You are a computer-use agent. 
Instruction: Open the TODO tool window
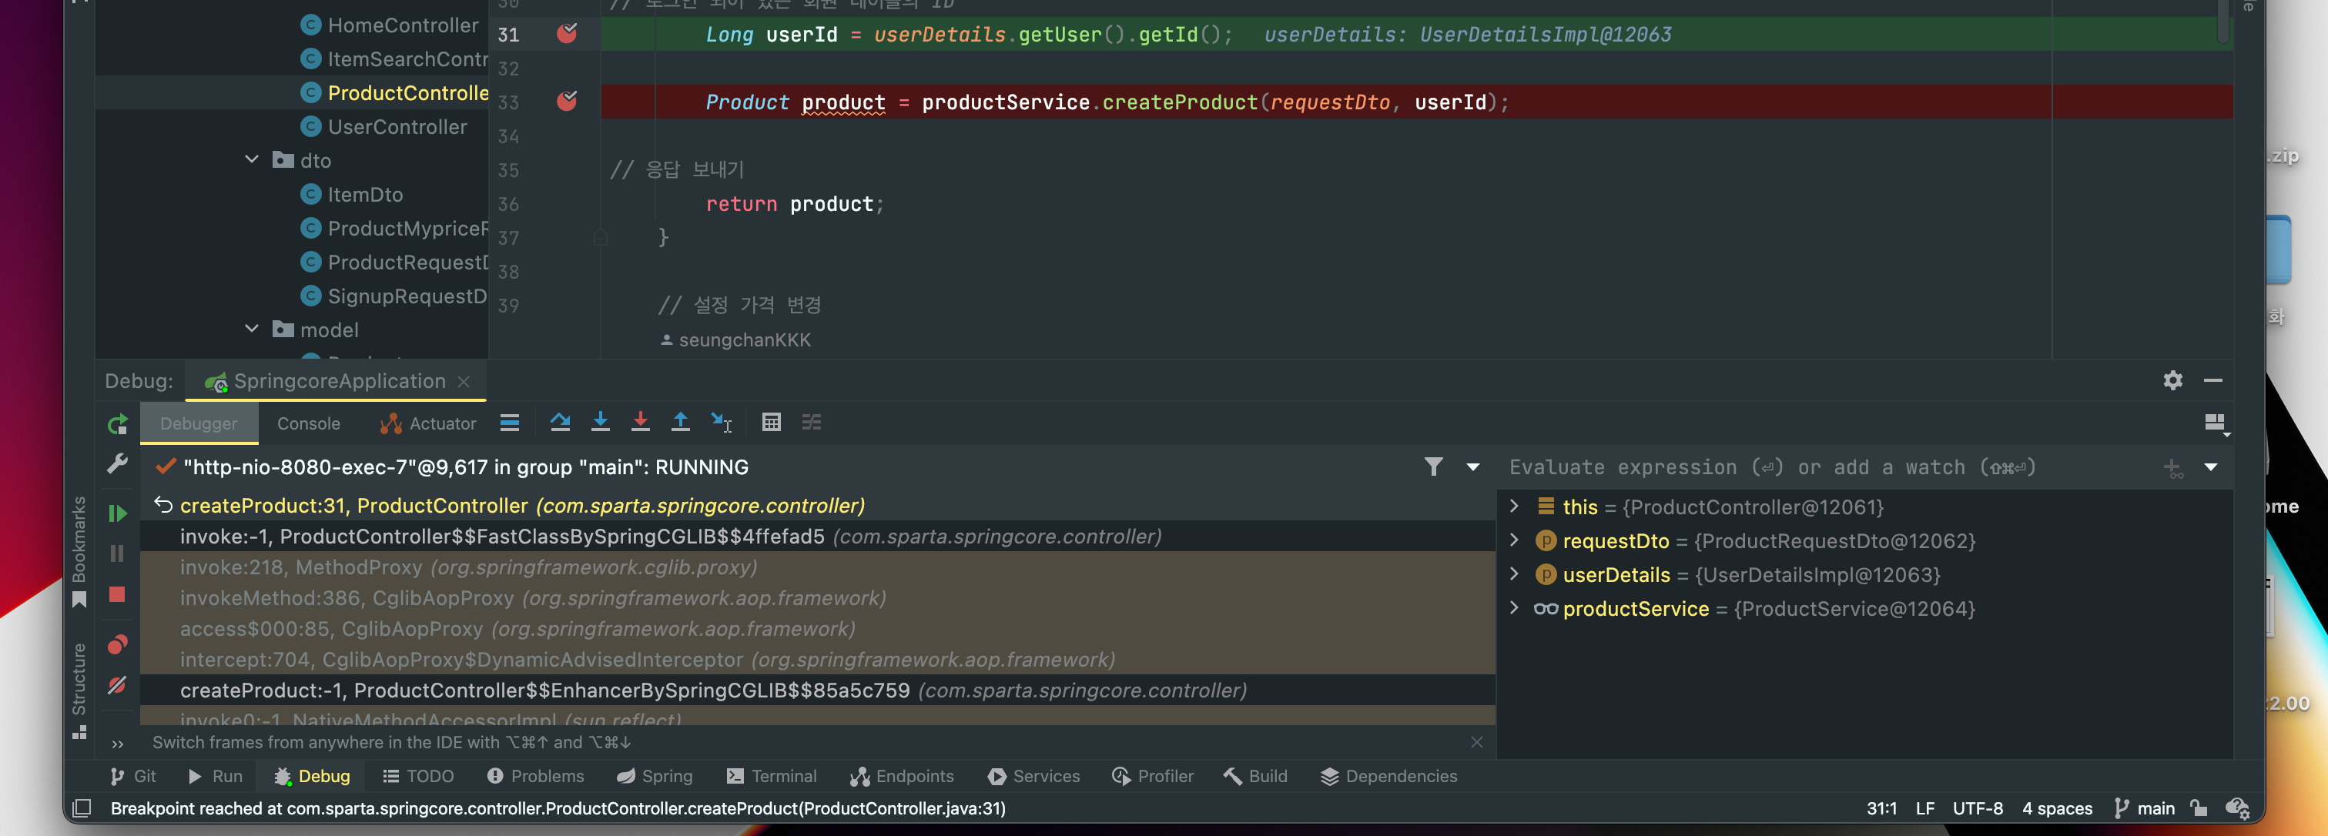pyautogui.click(x=417, y=775)
